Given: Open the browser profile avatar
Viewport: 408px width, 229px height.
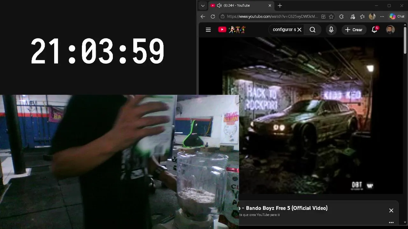Looking at the screenshot, I should 372,17.
